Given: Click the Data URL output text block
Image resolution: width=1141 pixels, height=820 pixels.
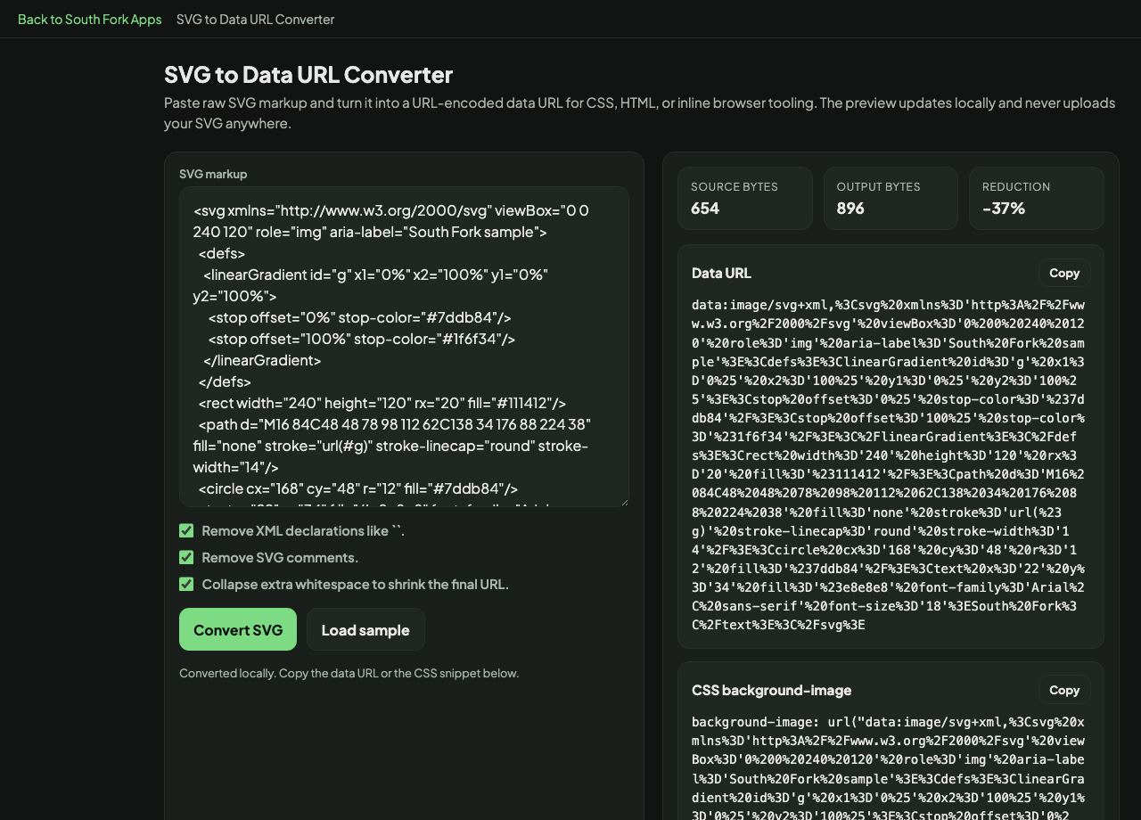Looking at the screenshot, I should click(889, 464).
